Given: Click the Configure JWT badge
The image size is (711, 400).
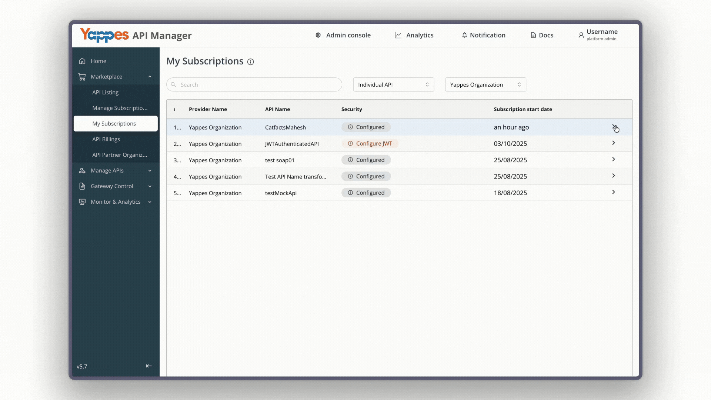Looking at the screenshot, I should click(370, 143).
